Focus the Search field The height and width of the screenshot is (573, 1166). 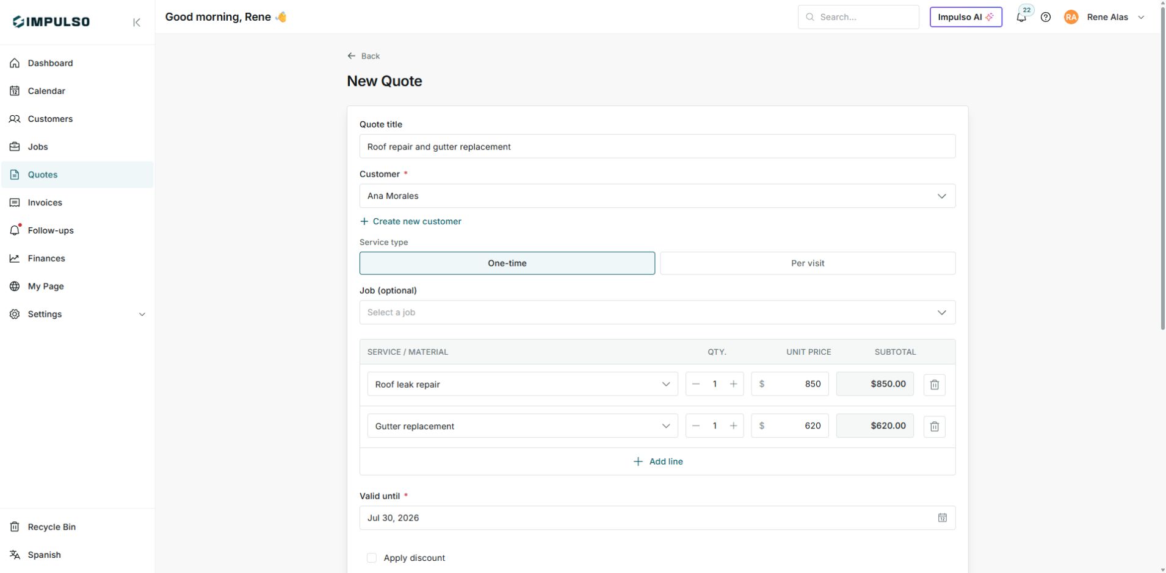858,17
